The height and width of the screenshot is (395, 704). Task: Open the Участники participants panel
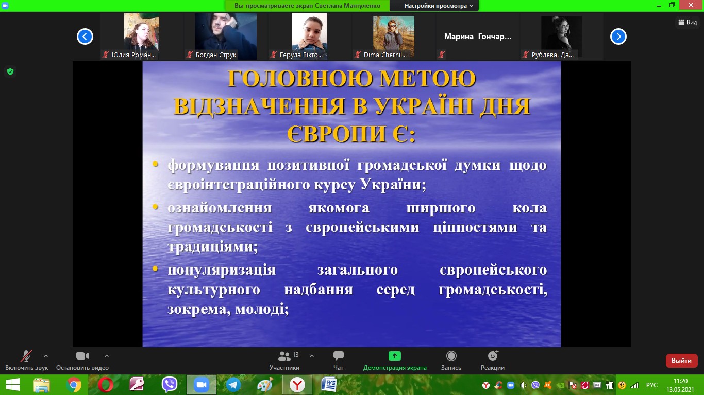(x=284, y=361)
